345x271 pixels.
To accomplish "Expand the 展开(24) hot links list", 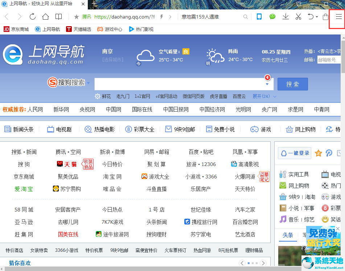I will 264,96.
